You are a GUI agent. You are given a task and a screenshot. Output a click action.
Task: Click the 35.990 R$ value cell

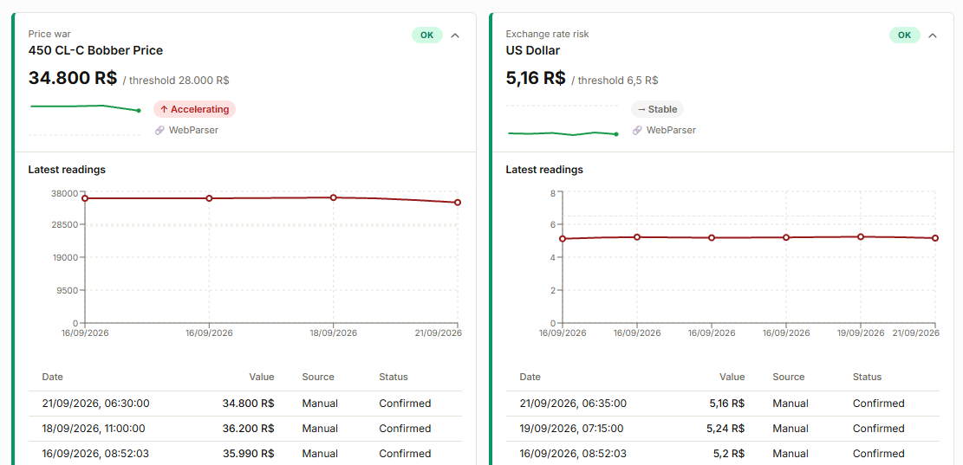[x=248, y=454]
